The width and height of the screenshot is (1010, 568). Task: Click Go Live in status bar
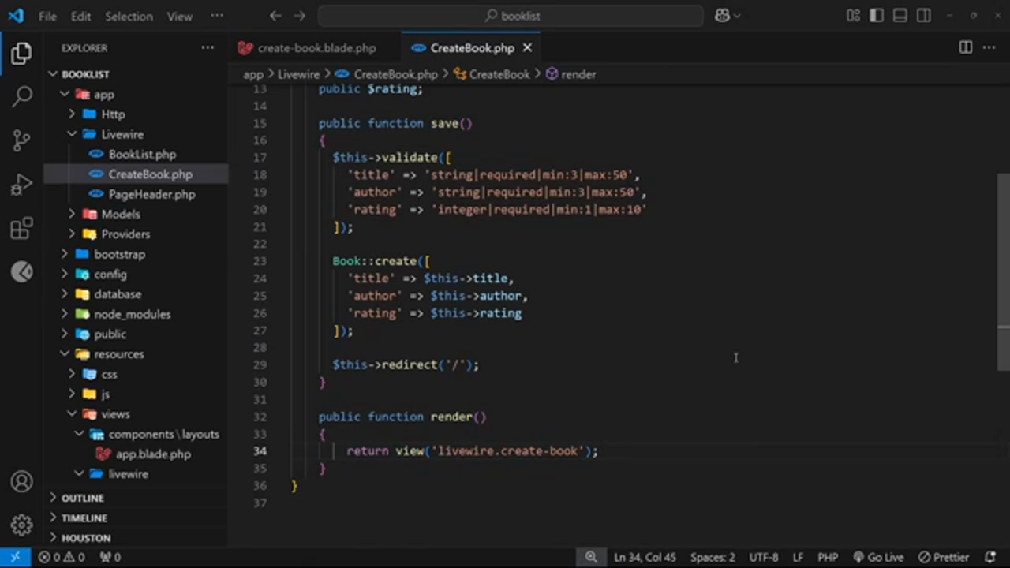877,557
